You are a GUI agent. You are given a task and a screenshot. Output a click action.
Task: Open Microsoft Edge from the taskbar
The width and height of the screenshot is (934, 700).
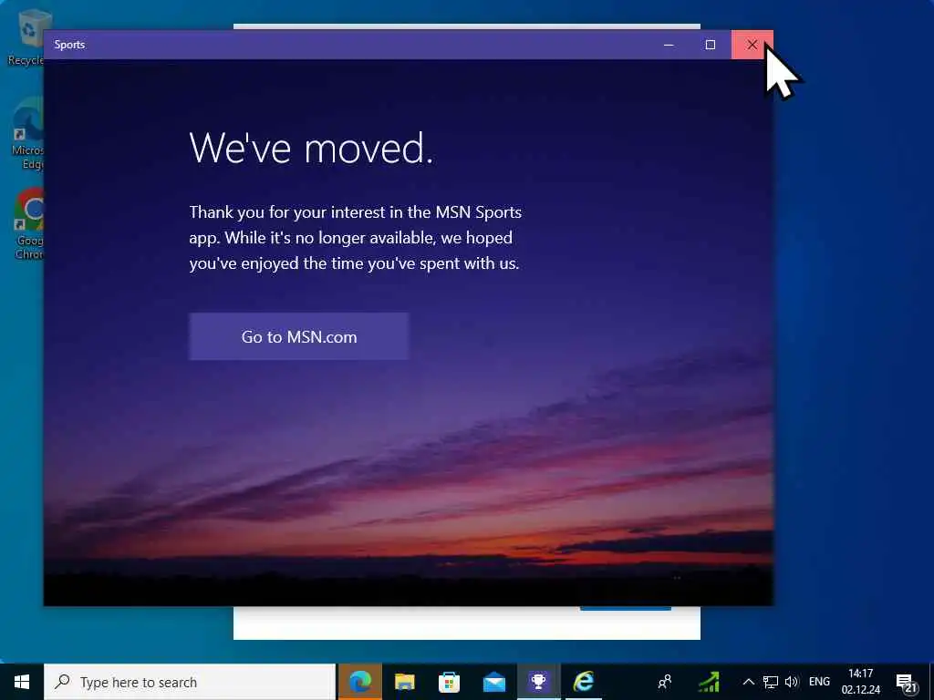pyautogui.click(x=359, y=682)
